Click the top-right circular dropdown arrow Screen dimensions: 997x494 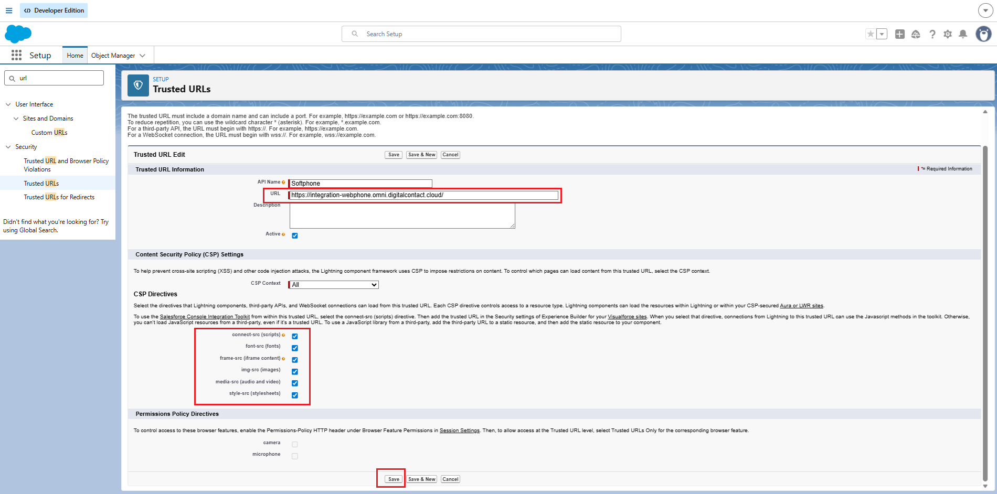(x=985, y=10)
